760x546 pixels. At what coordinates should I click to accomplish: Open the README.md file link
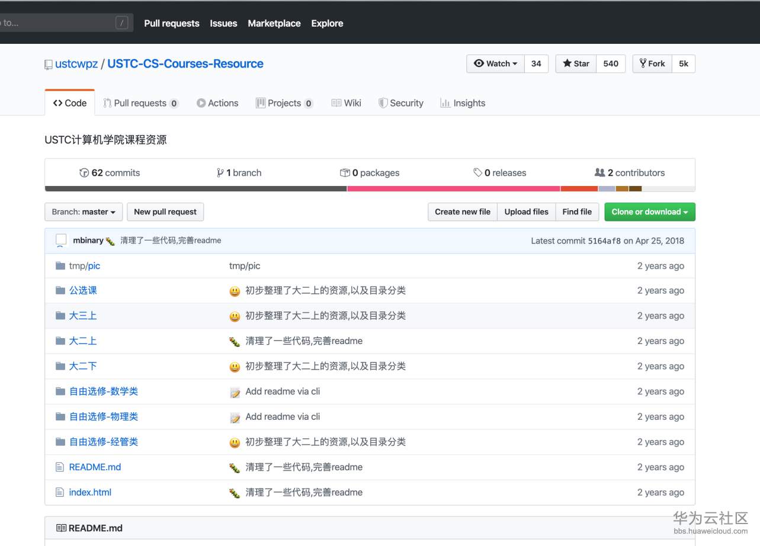click(95, 467)
